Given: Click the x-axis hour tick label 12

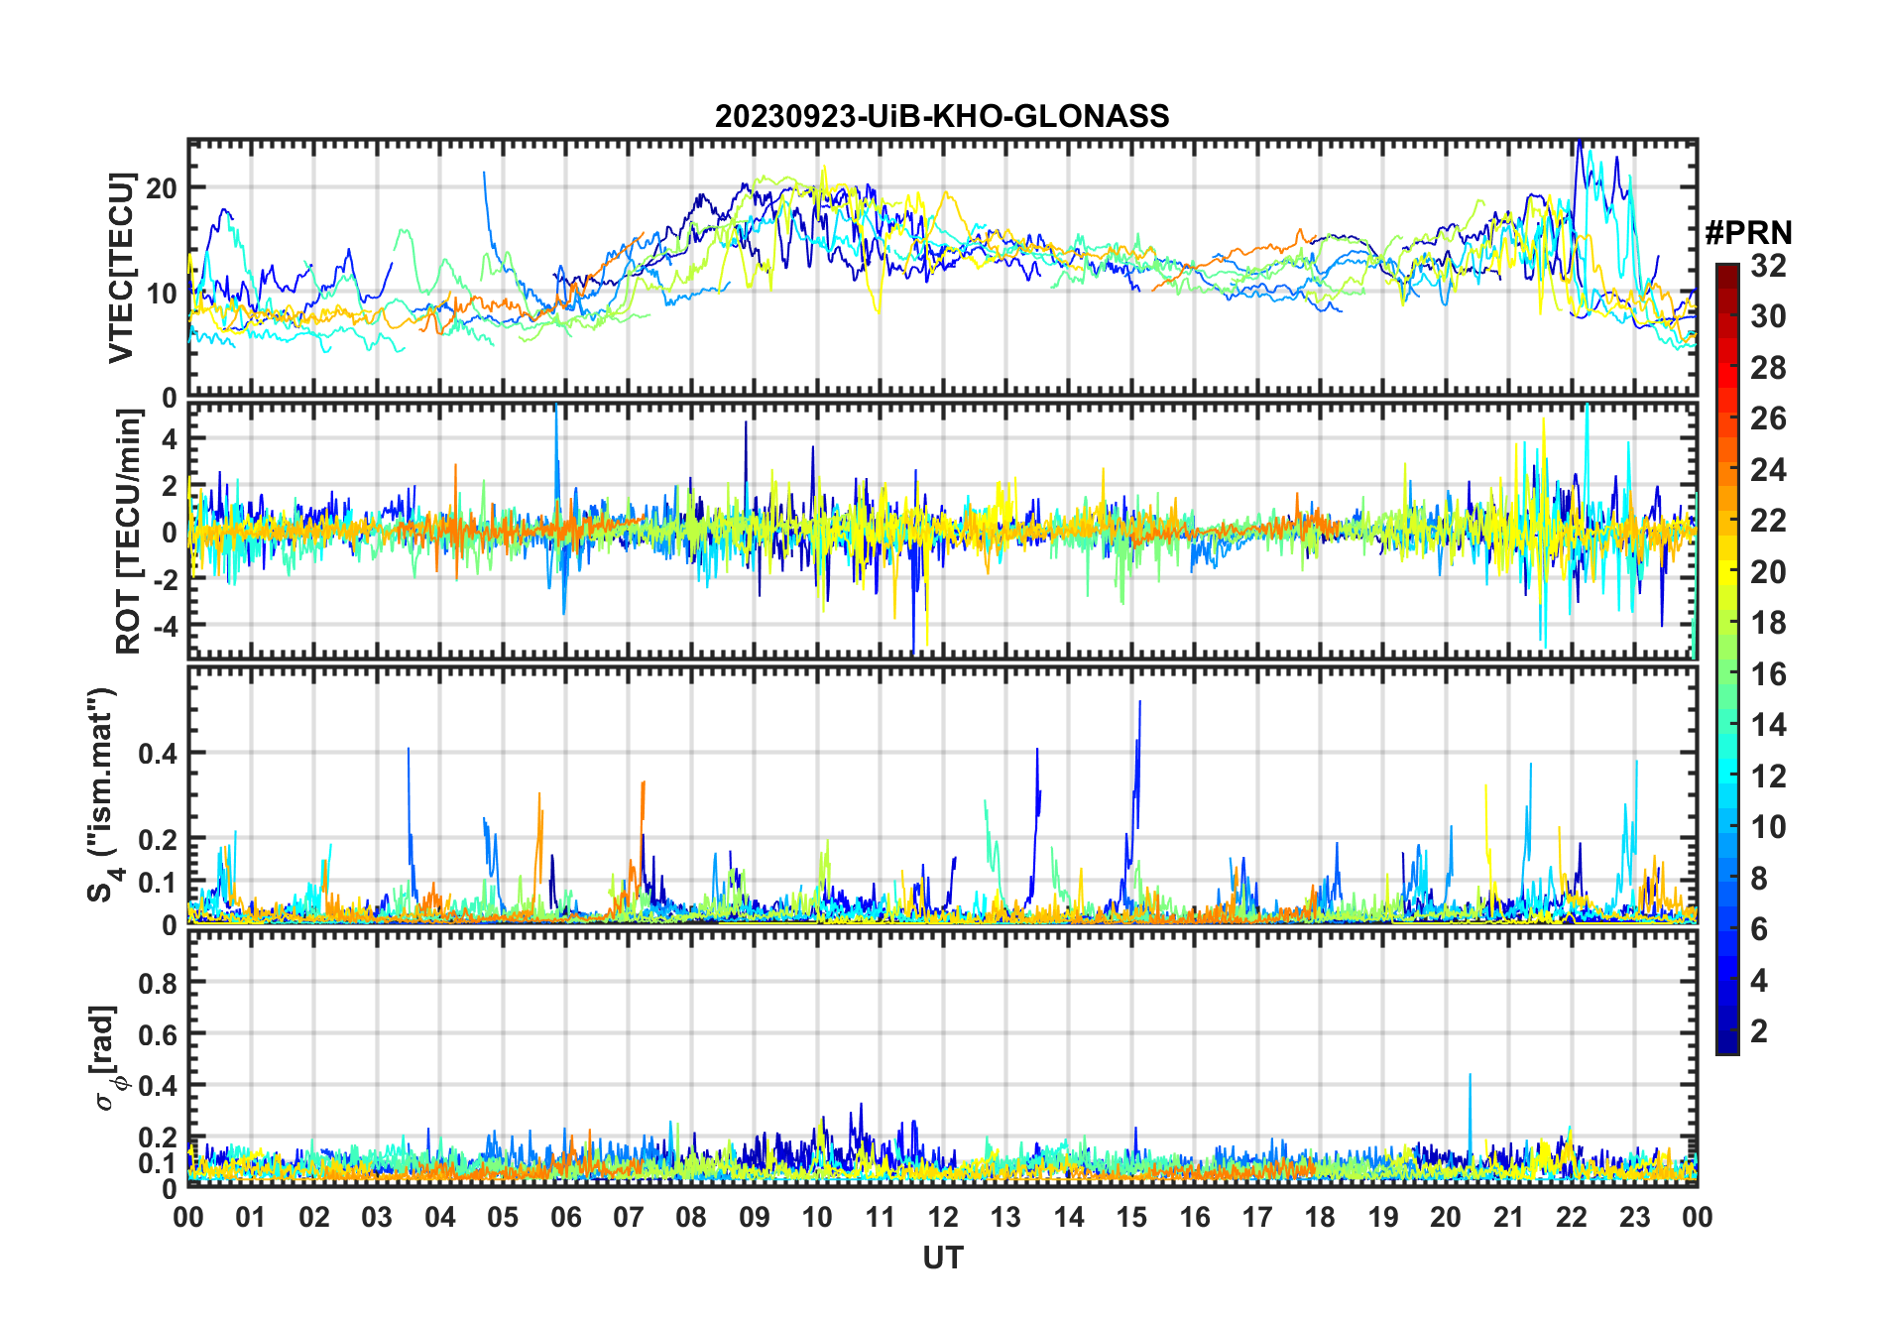Looking at the screenshot, I should pyautogui.click(x=943, y=1217).
